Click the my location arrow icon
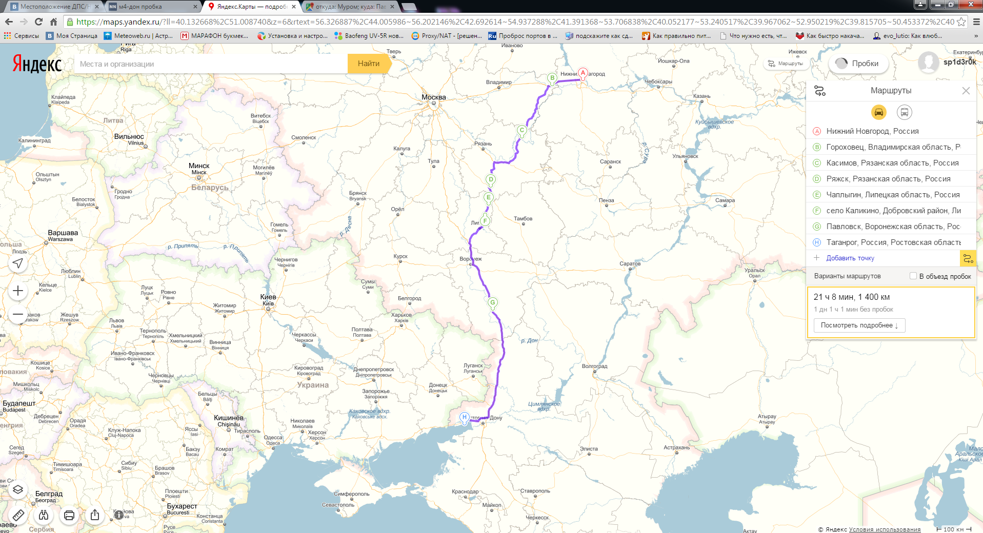983x533 pixels. pos(18,263)
